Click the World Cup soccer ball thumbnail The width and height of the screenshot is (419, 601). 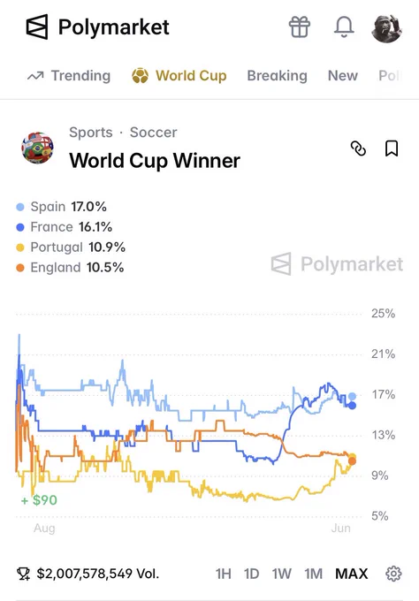37,148
